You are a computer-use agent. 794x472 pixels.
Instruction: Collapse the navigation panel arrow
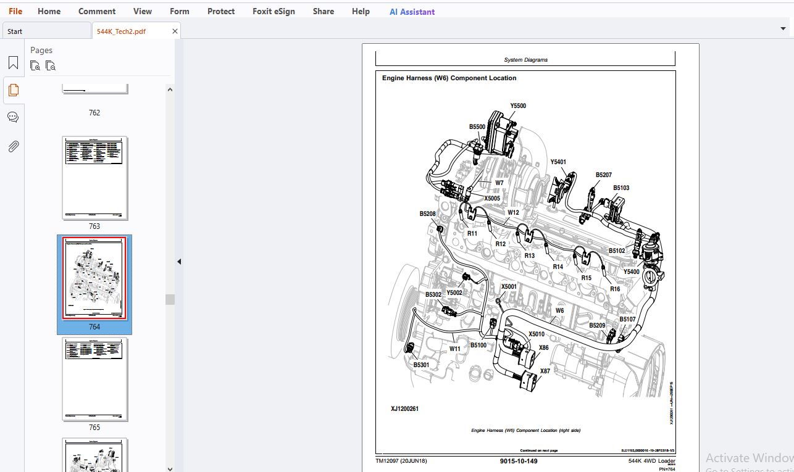point(179,262)
